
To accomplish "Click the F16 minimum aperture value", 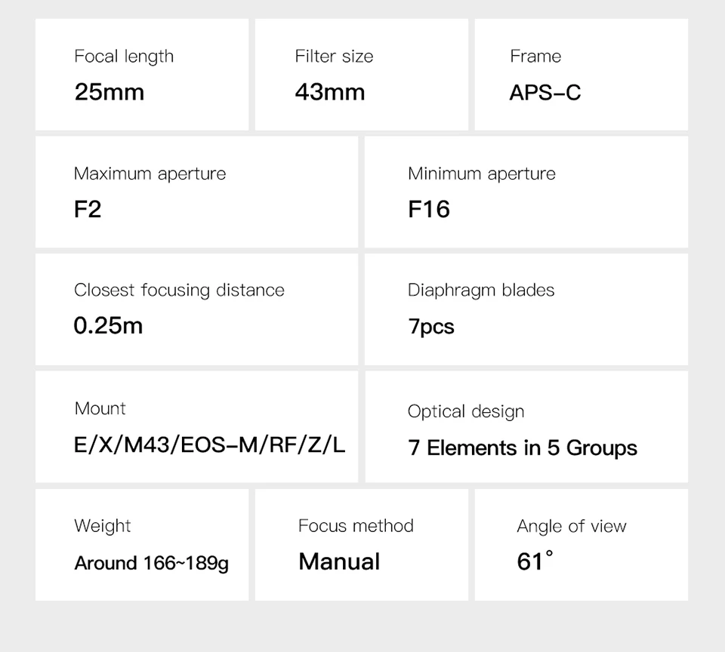I will [429, 209].
